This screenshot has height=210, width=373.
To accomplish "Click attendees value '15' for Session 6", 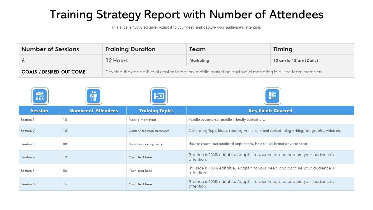I will point(65,184).
